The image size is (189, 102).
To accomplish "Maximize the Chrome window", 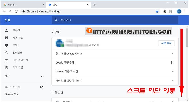I will (x=176, y=3).
